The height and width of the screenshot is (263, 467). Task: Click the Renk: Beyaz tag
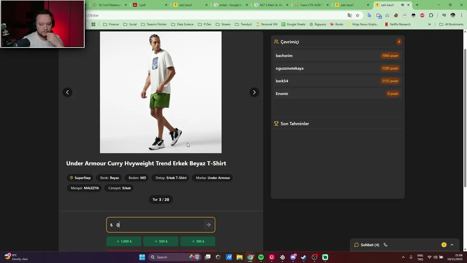tap(109, 178)
